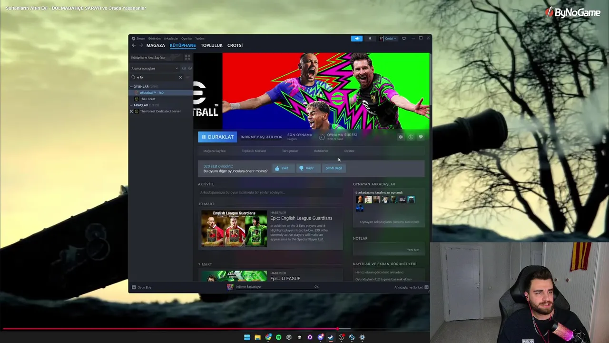
Task: Select eFootball in the game list
Action: [x=161, y=92]
